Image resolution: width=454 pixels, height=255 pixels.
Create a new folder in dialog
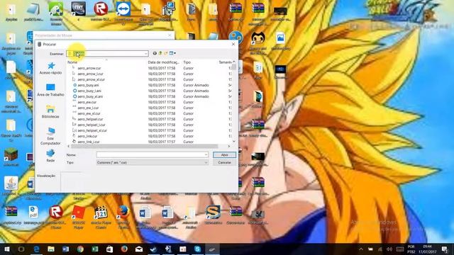pyautogui.click(x=165, y=53)
